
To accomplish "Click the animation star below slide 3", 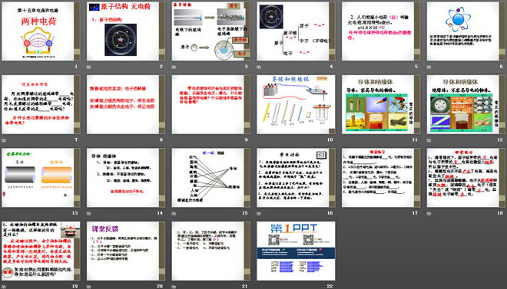I will tap(174, 67).
